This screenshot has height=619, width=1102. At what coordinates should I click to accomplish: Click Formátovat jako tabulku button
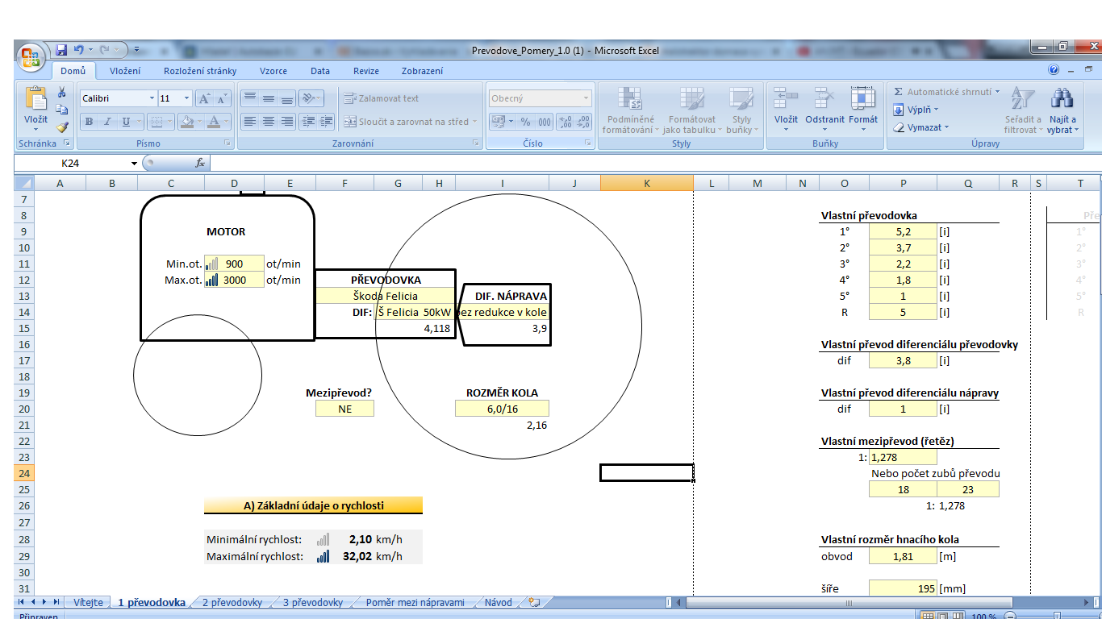(691, 110)
